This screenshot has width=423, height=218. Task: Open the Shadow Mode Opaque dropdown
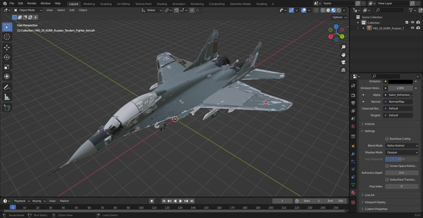click(402, 152)
